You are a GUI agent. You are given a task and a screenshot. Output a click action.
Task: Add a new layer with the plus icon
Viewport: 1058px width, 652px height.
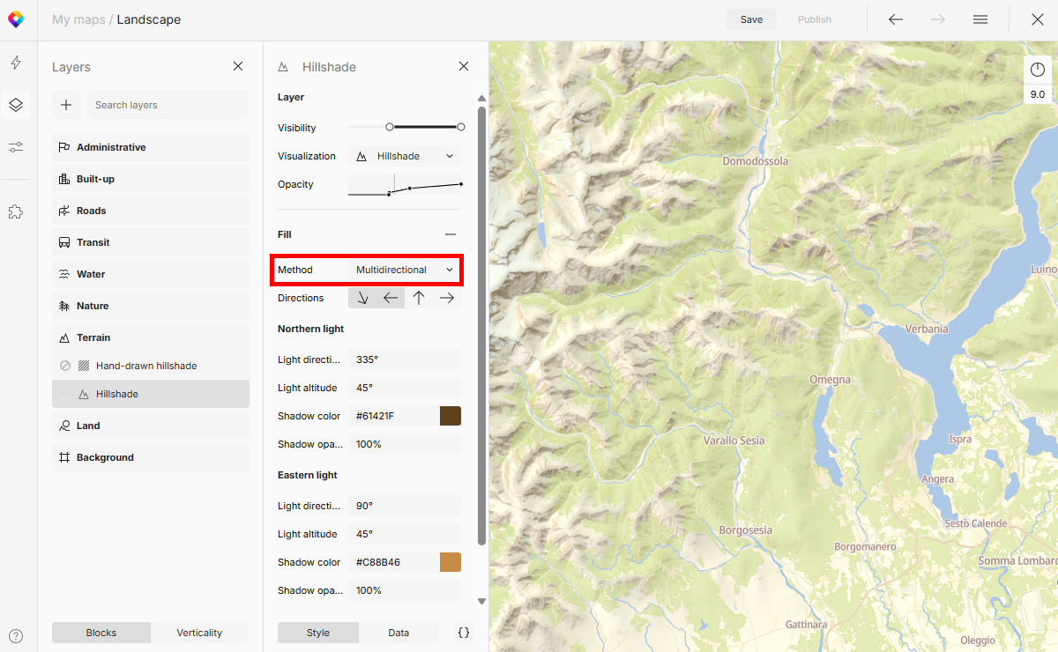(x=65, y=105)
